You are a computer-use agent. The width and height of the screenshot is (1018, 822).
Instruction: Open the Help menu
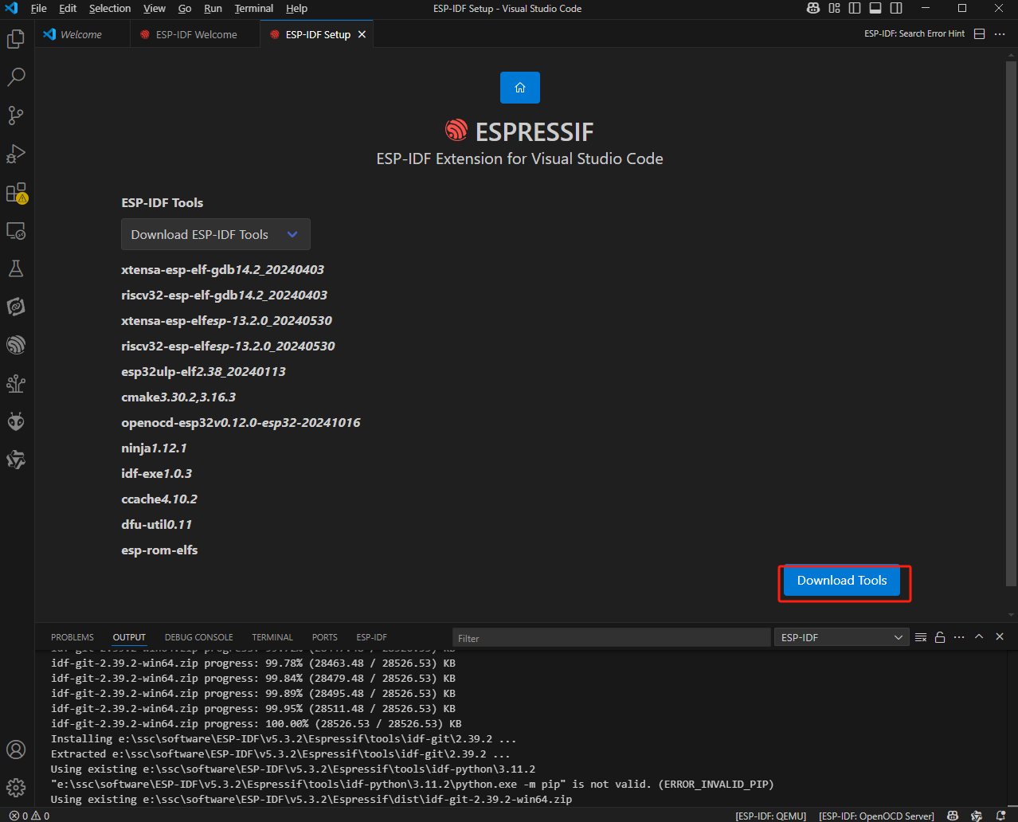pos(296,9)
